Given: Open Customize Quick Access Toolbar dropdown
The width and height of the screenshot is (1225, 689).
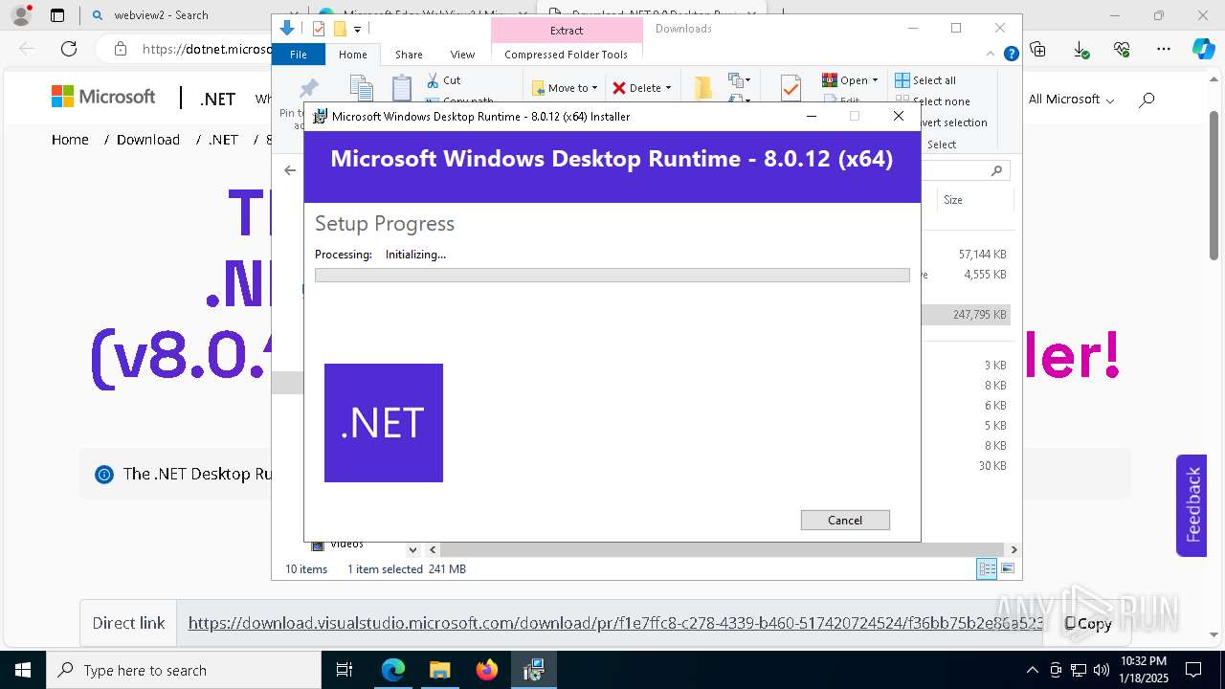Looking at the screenshot, I should [x=357, y=30].
